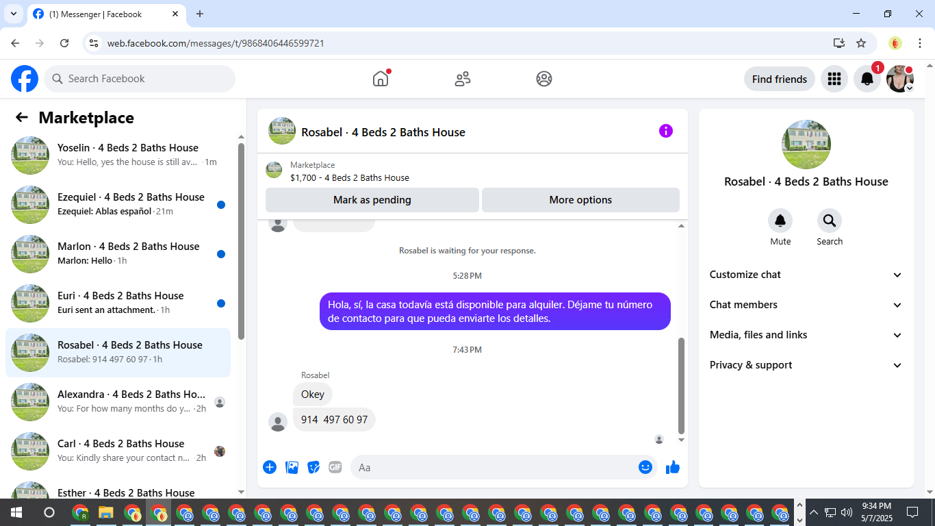Go back with the browser back arrow
Viewport: 935px width, 526px height.
[x=15, y=43]
